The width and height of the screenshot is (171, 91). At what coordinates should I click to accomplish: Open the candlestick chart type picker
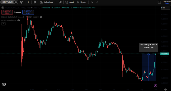[35, 2]
